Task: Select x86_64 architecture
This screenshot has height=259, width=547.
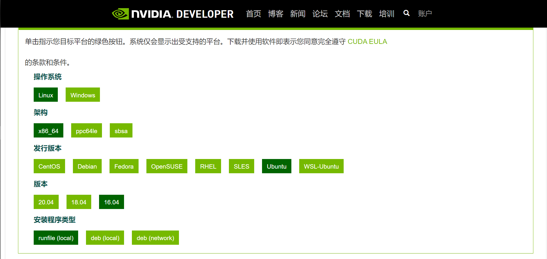Action: (x=49, y=131)
